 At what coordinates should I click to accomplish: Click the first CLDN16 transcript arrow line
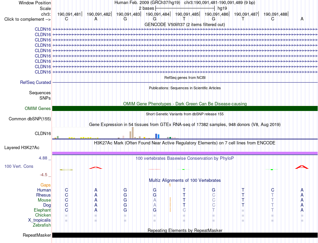pos(185,29)
